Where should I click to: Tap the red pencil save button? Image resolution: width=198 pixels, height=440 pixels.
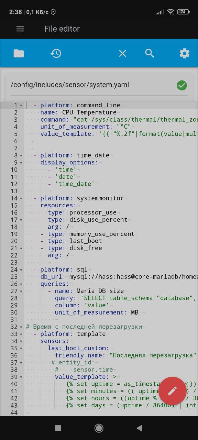coord(172,390)
